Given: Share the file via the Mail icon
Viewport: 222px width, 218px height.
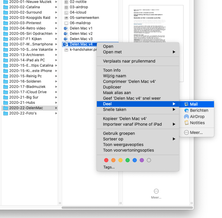Looking at the screenshot, I should pos(186,104).
